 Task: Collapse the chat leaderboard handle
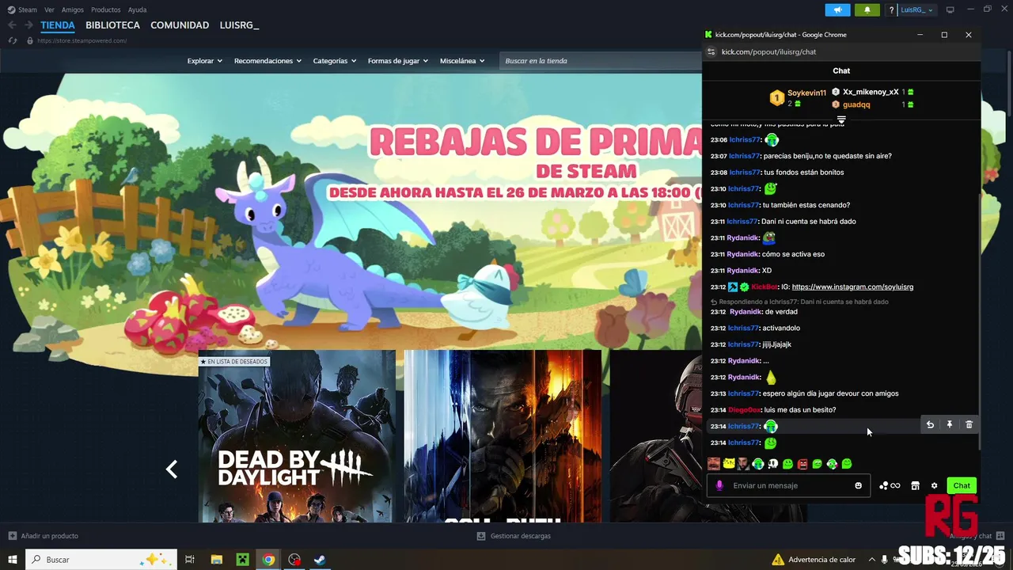click(x=841, y=120)
